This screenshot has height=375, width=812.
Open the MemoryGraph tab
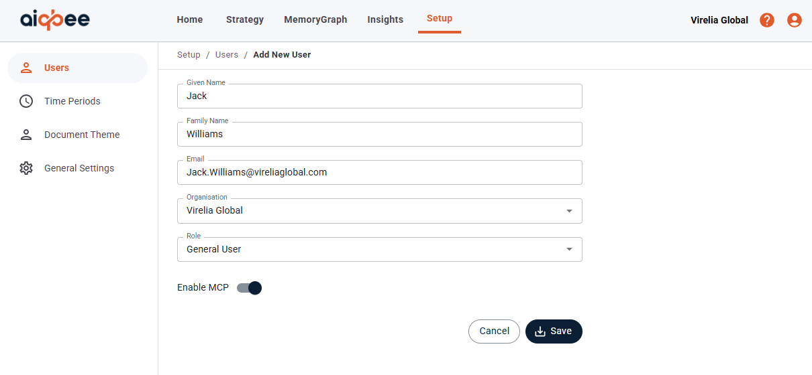(315, 20)
